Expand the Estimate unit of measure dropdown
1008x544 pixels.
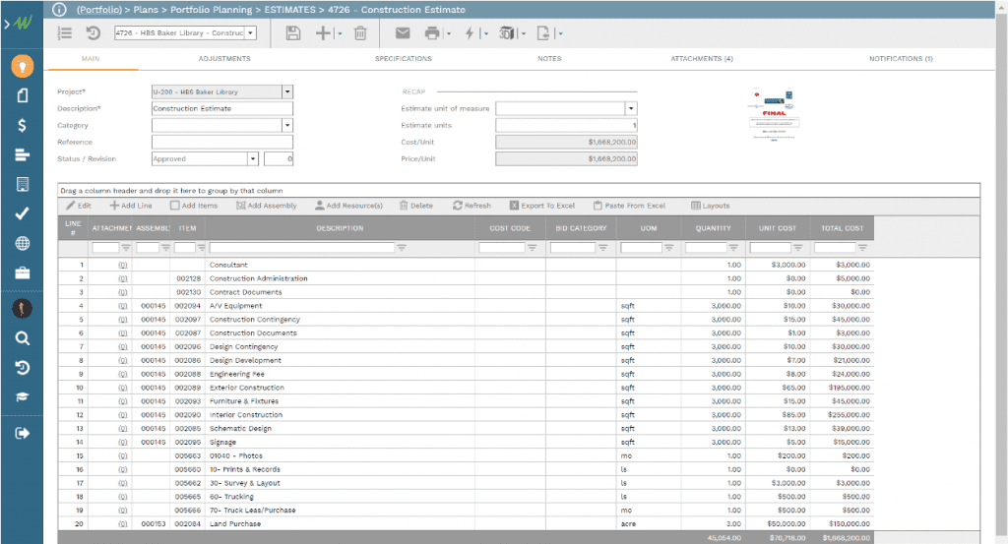[x=630, y=108]
